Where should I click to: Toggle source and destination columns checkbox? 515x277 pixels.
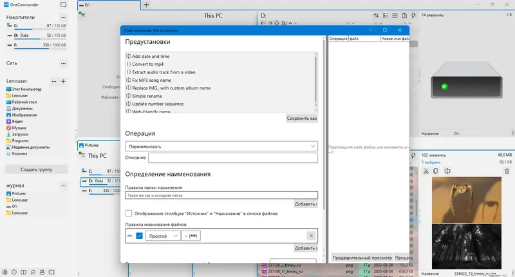click(129, 214)
